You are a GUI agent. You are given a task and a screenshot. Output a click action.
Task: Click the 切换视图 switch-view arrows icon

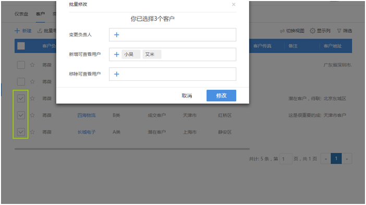(x=282, y=31)
